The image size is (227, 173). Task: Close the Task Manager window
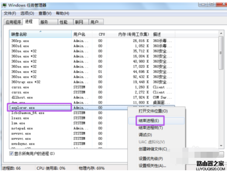click(x=222, y=4)
